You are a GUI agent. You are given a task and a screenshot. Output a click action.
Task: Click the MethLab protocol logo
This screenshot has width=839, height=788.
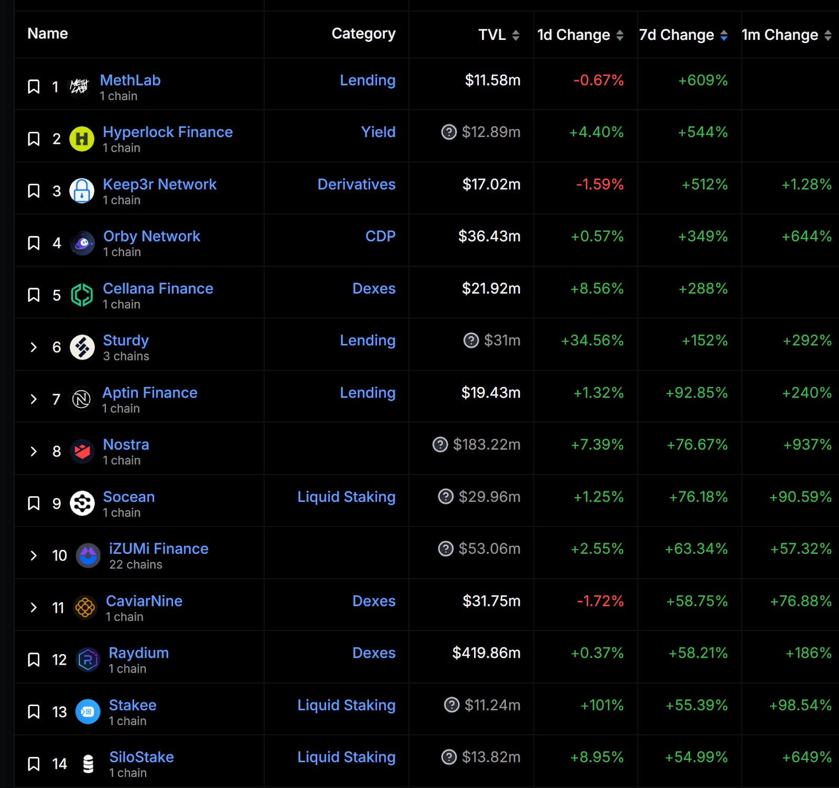pos(79,87)
